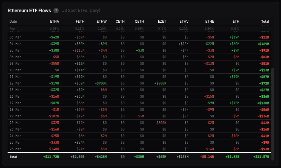Click the 12 Mar EZET value +$800K

[160, 83]
